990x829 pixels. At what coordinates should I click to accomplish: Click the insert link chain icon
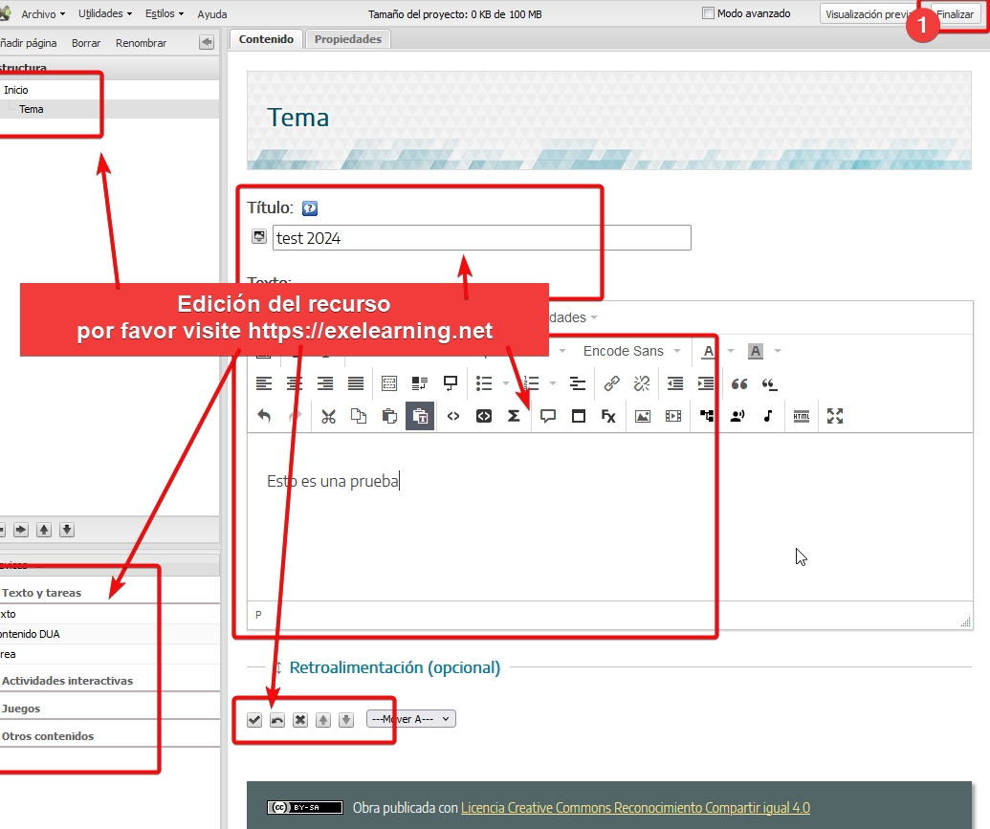pyautogui.click(x=611, y=383)
